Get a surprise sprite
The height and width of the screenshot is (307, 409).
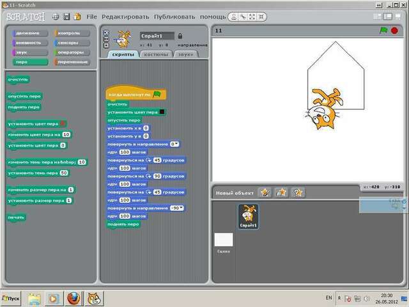tap(298, 193)
